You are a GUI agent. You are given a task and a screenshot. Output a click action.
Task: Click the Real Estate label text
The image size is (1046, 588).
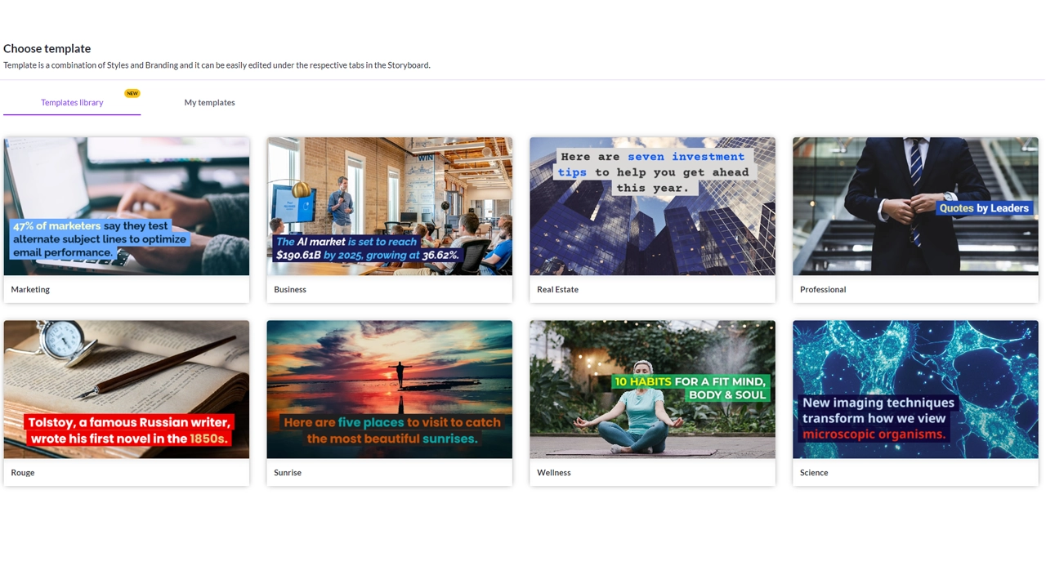pos(557,289)
